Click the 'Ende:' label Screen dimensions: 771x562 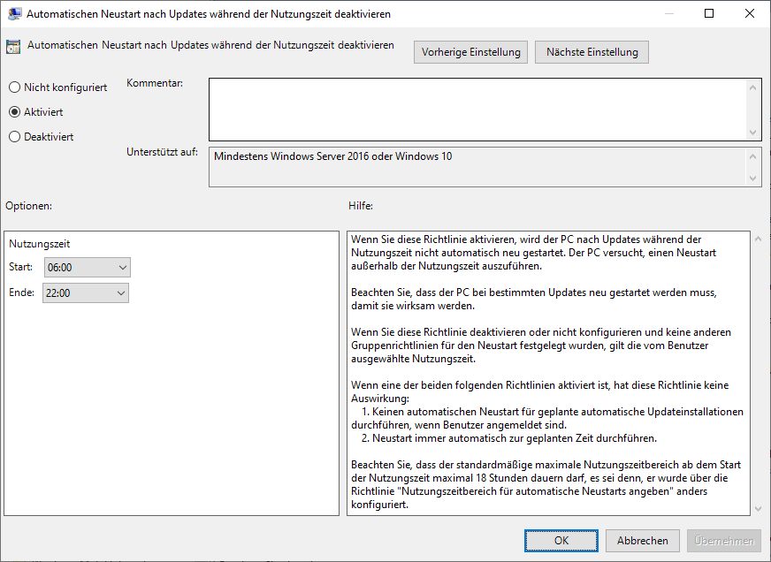tap(21, 292)
